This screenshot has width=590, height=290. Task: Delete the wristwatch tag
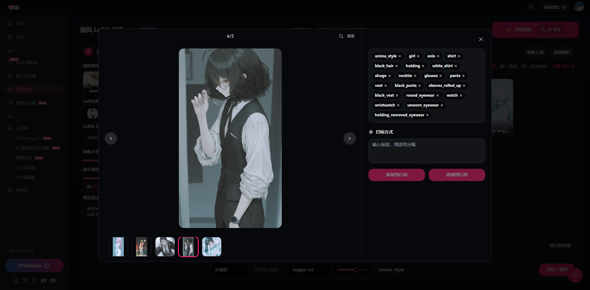point(398,105)
